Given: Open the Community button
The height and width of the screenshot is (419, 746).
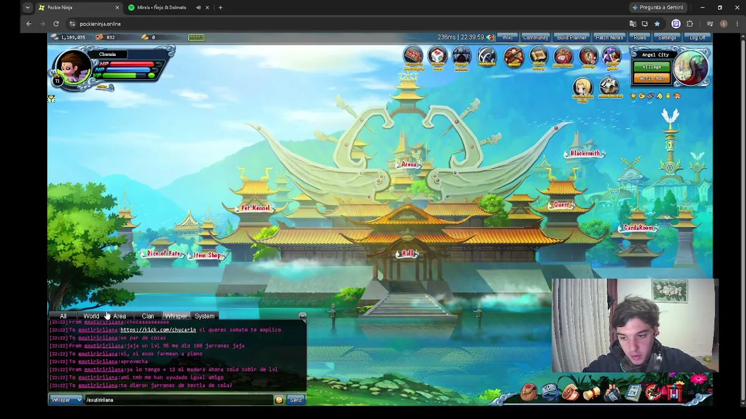Looking at the screenshot, I should click(x=535, y=37).
